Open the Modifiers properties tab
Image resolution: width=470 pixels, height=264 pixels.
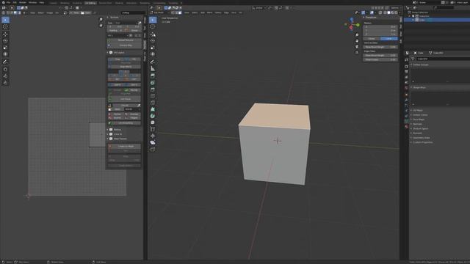406,100
